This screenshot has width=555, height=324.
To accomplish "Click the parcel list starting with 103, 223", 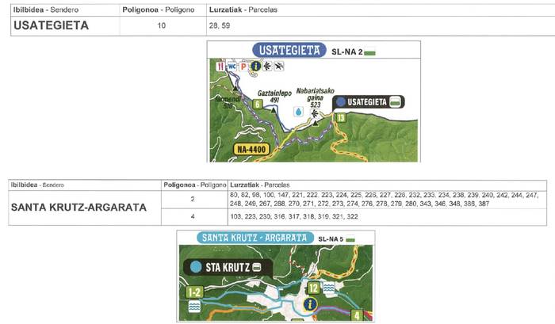I will [294, 216].
